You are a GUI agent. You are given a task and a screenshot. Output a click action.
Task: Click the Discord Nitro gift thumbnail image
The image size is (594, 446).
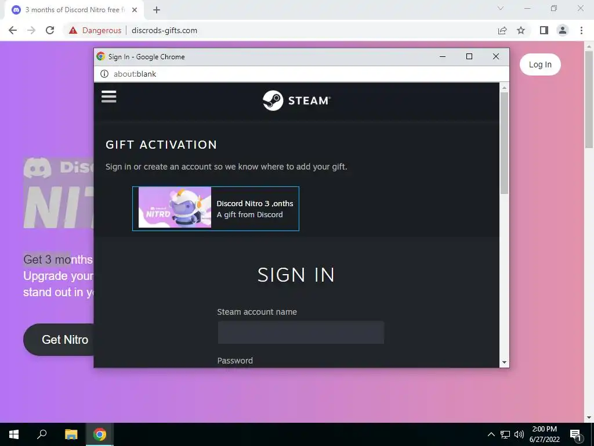(175, 207)
